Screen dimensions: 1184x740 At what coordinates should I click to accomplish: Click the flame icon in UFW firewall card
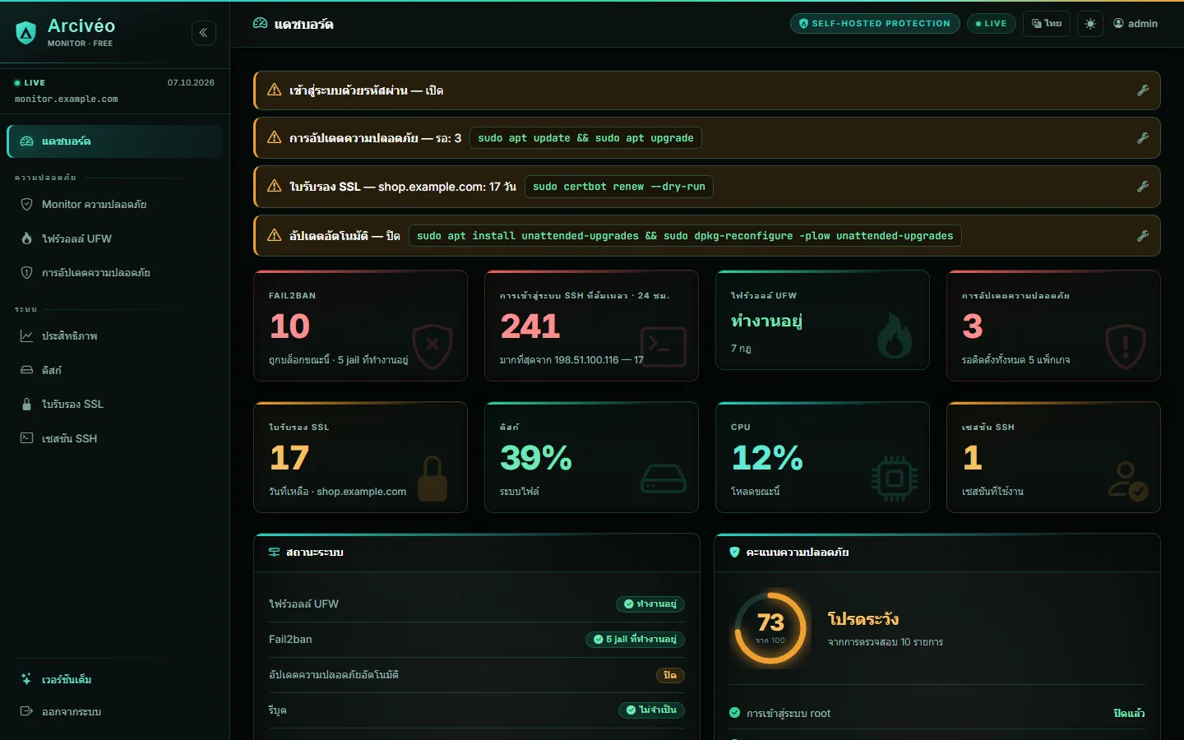(894, 335)
